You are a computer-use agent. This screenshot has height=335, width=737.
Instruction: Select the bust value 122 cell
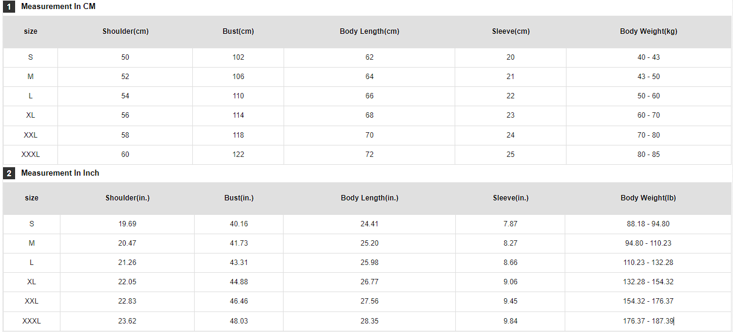point(238,155)
